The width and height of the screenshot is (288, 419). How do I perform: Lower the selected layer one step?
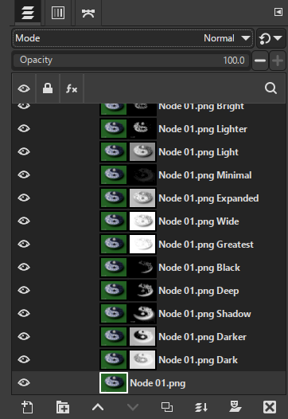(x=133, y=407)
